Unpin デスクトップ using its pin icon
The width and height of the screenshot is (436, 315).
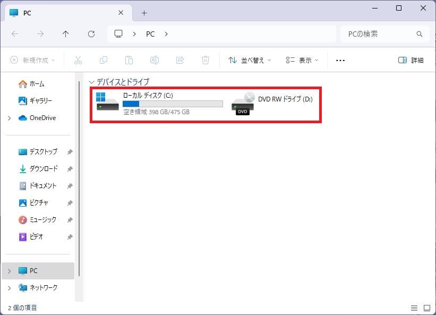(x=70, y=152)
